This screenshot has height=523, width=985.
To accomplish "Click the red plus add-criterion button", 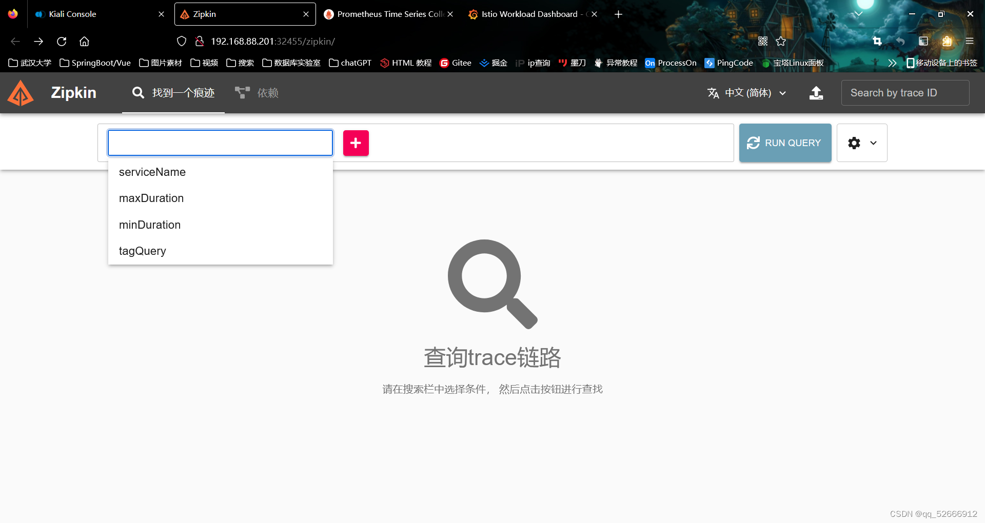I will 356,143.
